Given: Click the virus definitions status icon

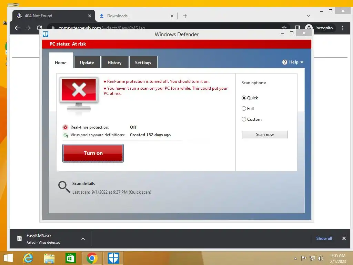Looking at the screenshot, I should pyautogui.click(x=66, y=135).
